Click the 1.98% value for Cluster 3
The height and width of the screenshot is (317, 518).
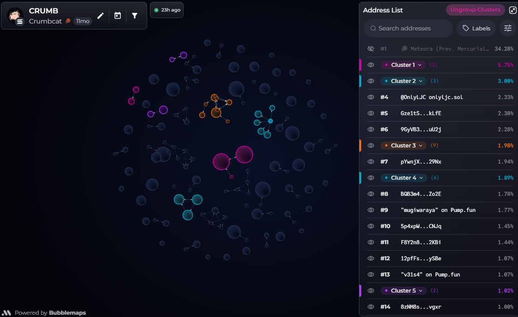pyautogui.click(x=506, y=146)
